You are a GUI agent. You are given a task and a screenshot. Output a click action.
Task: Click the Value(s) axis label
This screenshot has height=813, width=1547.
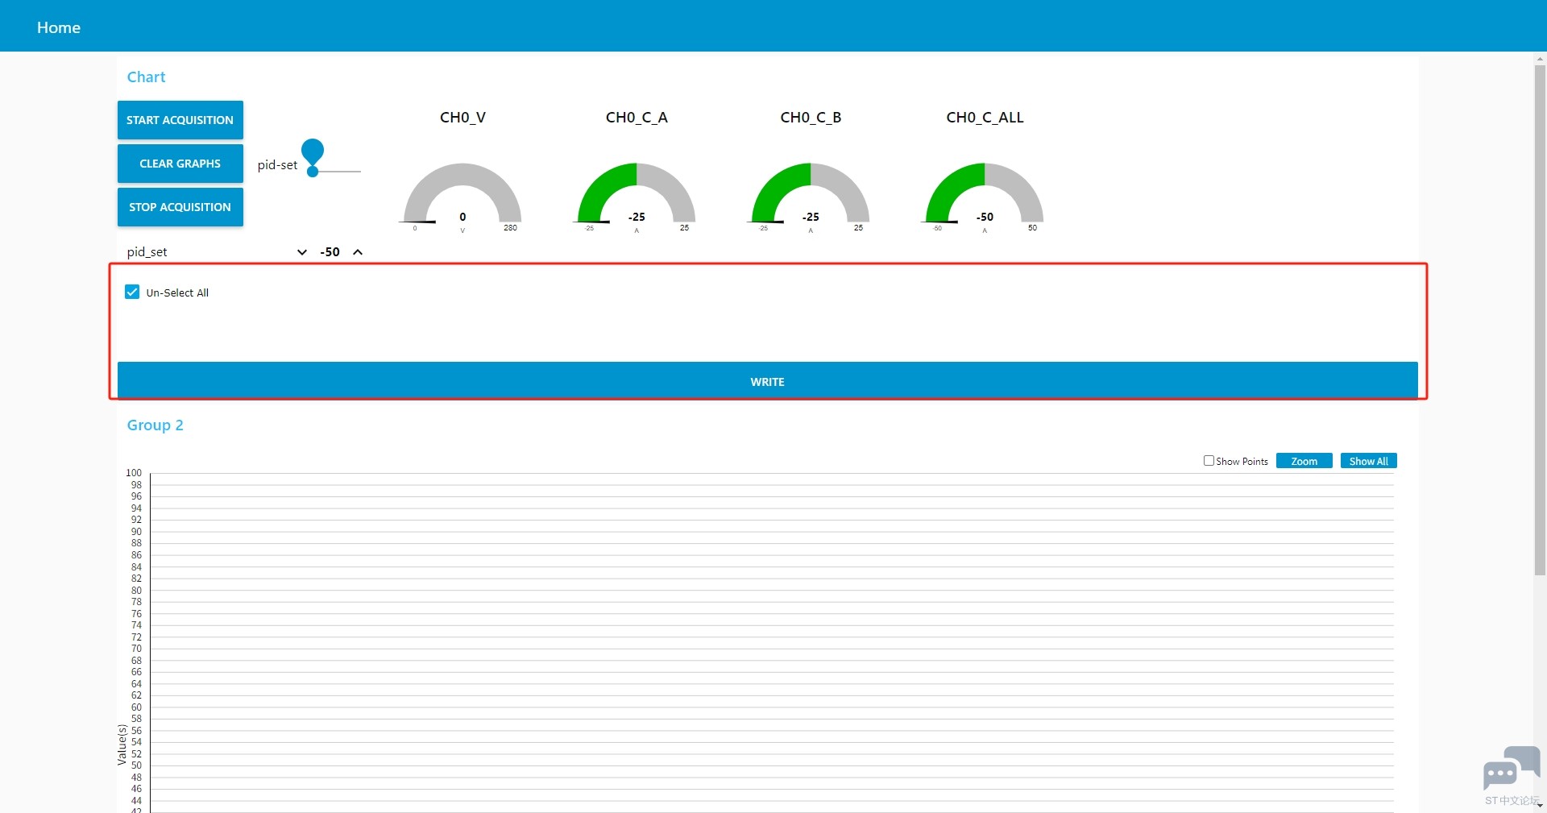[122, 744]
